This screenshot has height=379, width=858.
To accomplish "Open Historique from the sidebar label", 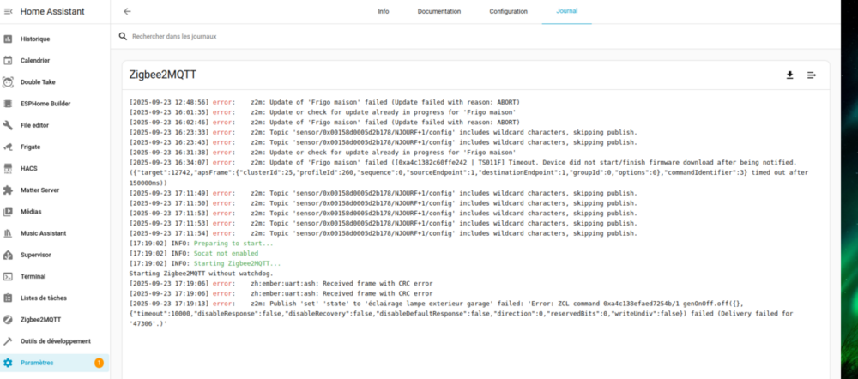I will (x=35, y=39).
